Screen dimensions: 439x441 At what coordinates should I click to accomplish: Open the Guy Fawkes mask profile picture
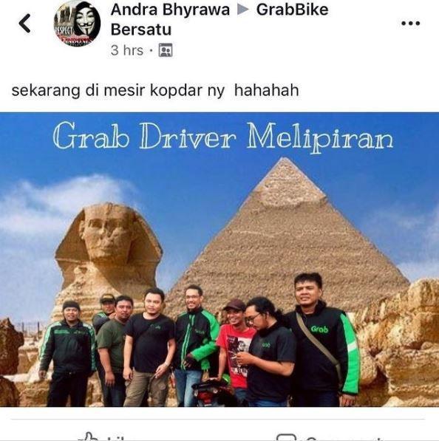pos(77,24)
